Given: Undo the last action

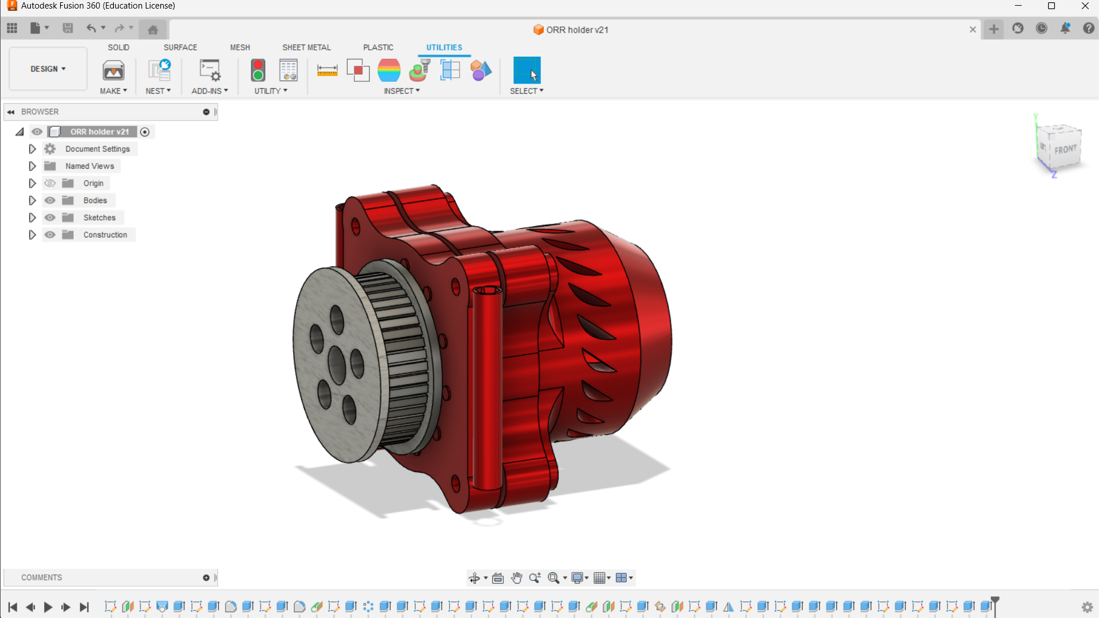Looking at the screenshot, I should (91, 28).
